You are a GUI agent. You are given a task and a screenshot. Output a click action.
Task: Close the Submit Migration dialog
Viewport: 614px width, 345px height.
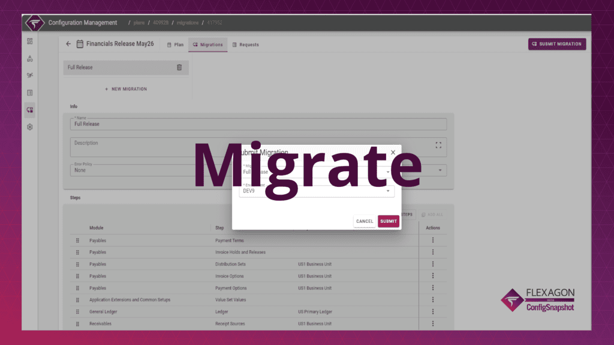pyautogui.click(x=393, y=153)
